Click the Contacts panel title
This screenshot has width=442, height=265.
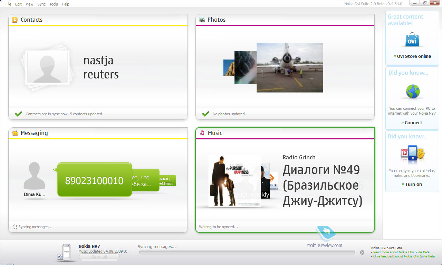pyautogui.click(x=31, y=20)
